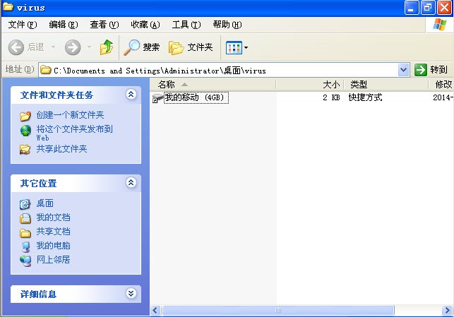Image resolution: width=454 pixels, height=317 pixels.
Task: Click the My Documents (我的文档) icon
Action: [x=25, y=217]
